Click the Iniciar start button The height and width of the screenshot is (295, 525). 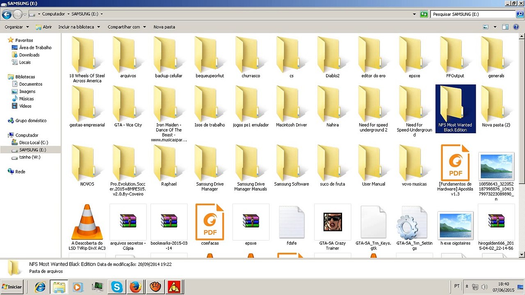[11, 287]
